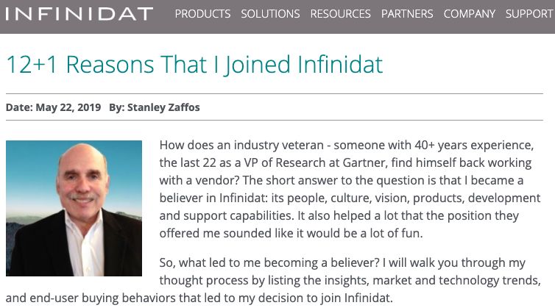Image resolution: width=555 pixels, height=308 pixels.
Task: Click the 'Date:' label in byline
Action: (x=19, y=107)
